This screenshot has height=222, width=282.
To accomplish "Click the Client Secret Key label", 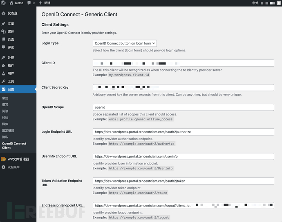I will coord(55,87).
